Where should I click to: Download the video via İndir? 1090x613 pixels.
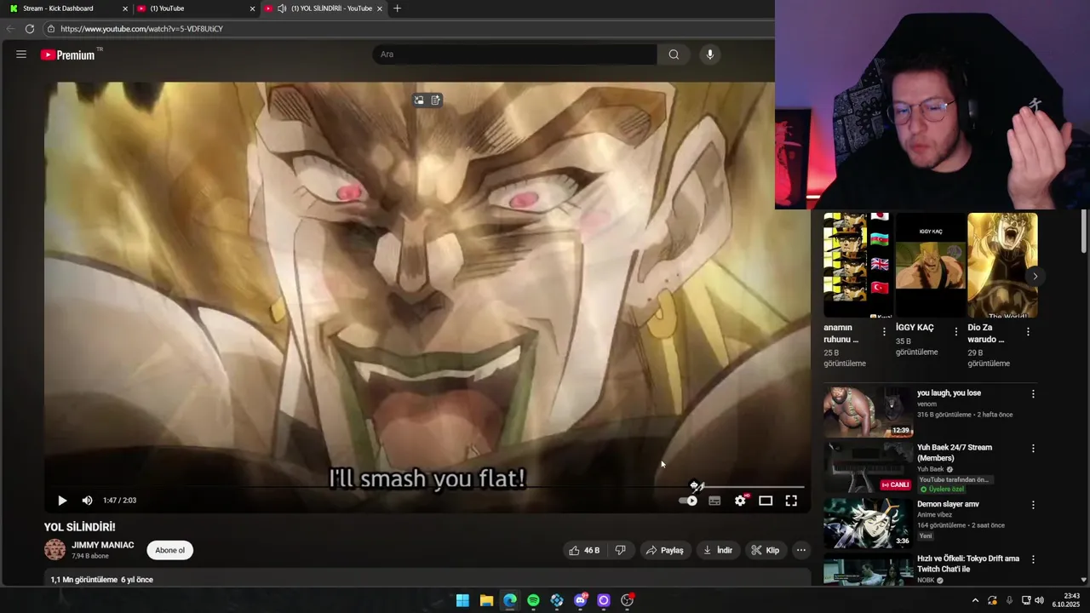[x=717, y=550]
